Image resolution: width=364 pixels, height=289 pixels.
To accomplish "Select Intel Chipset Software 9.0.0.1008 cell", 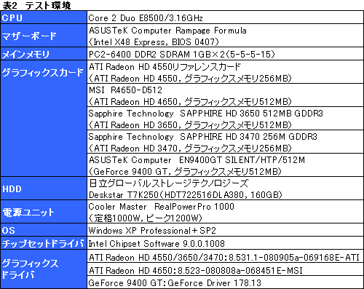I will pyautogui.click(x=225, y=243).
